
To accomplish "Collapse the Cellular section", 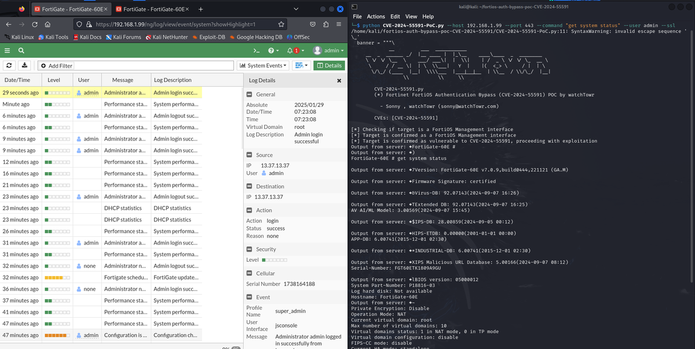I will (x=249, y=273).
